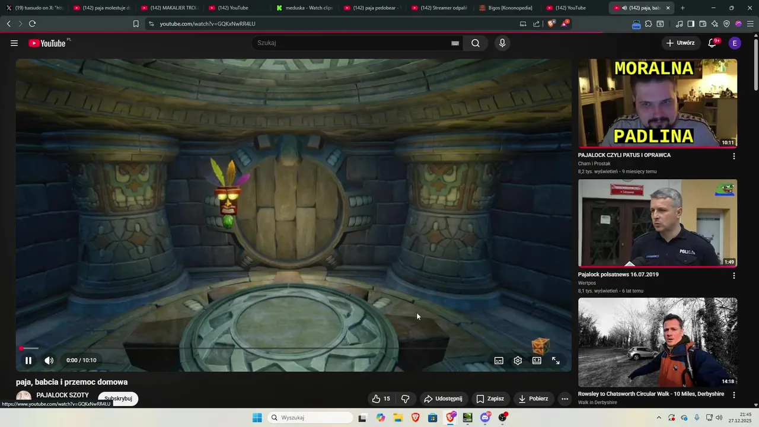The image size is (759, 427).
Task: Open options for Pajalock polsatnews video
Action: 734,276
